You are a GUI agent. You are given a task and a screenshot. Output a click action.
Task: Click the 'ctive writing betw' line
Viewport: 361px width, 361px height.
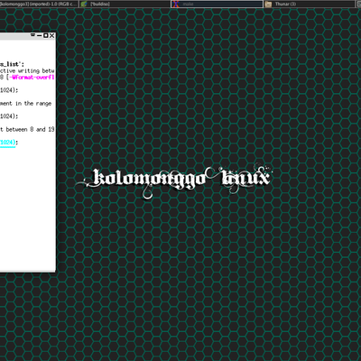(x=27, y=71)
